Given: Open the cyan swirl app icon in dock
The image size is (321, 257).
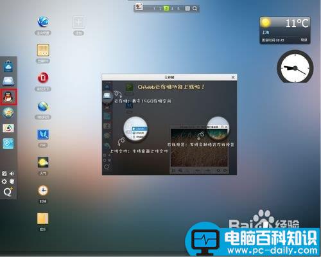Looking at the screenshot, I should (8, 143).
